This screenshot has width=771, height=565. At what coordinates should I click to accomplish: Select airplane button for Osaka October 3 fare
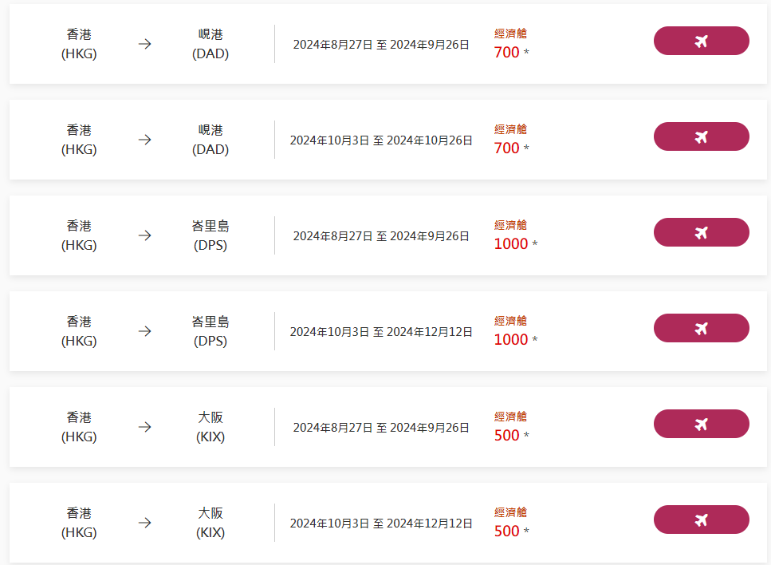pyautogui.click(x=701, y=520)
